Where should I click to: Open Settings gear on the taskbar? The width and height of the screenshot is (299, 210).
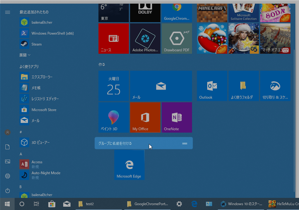(x=179, y=204)
